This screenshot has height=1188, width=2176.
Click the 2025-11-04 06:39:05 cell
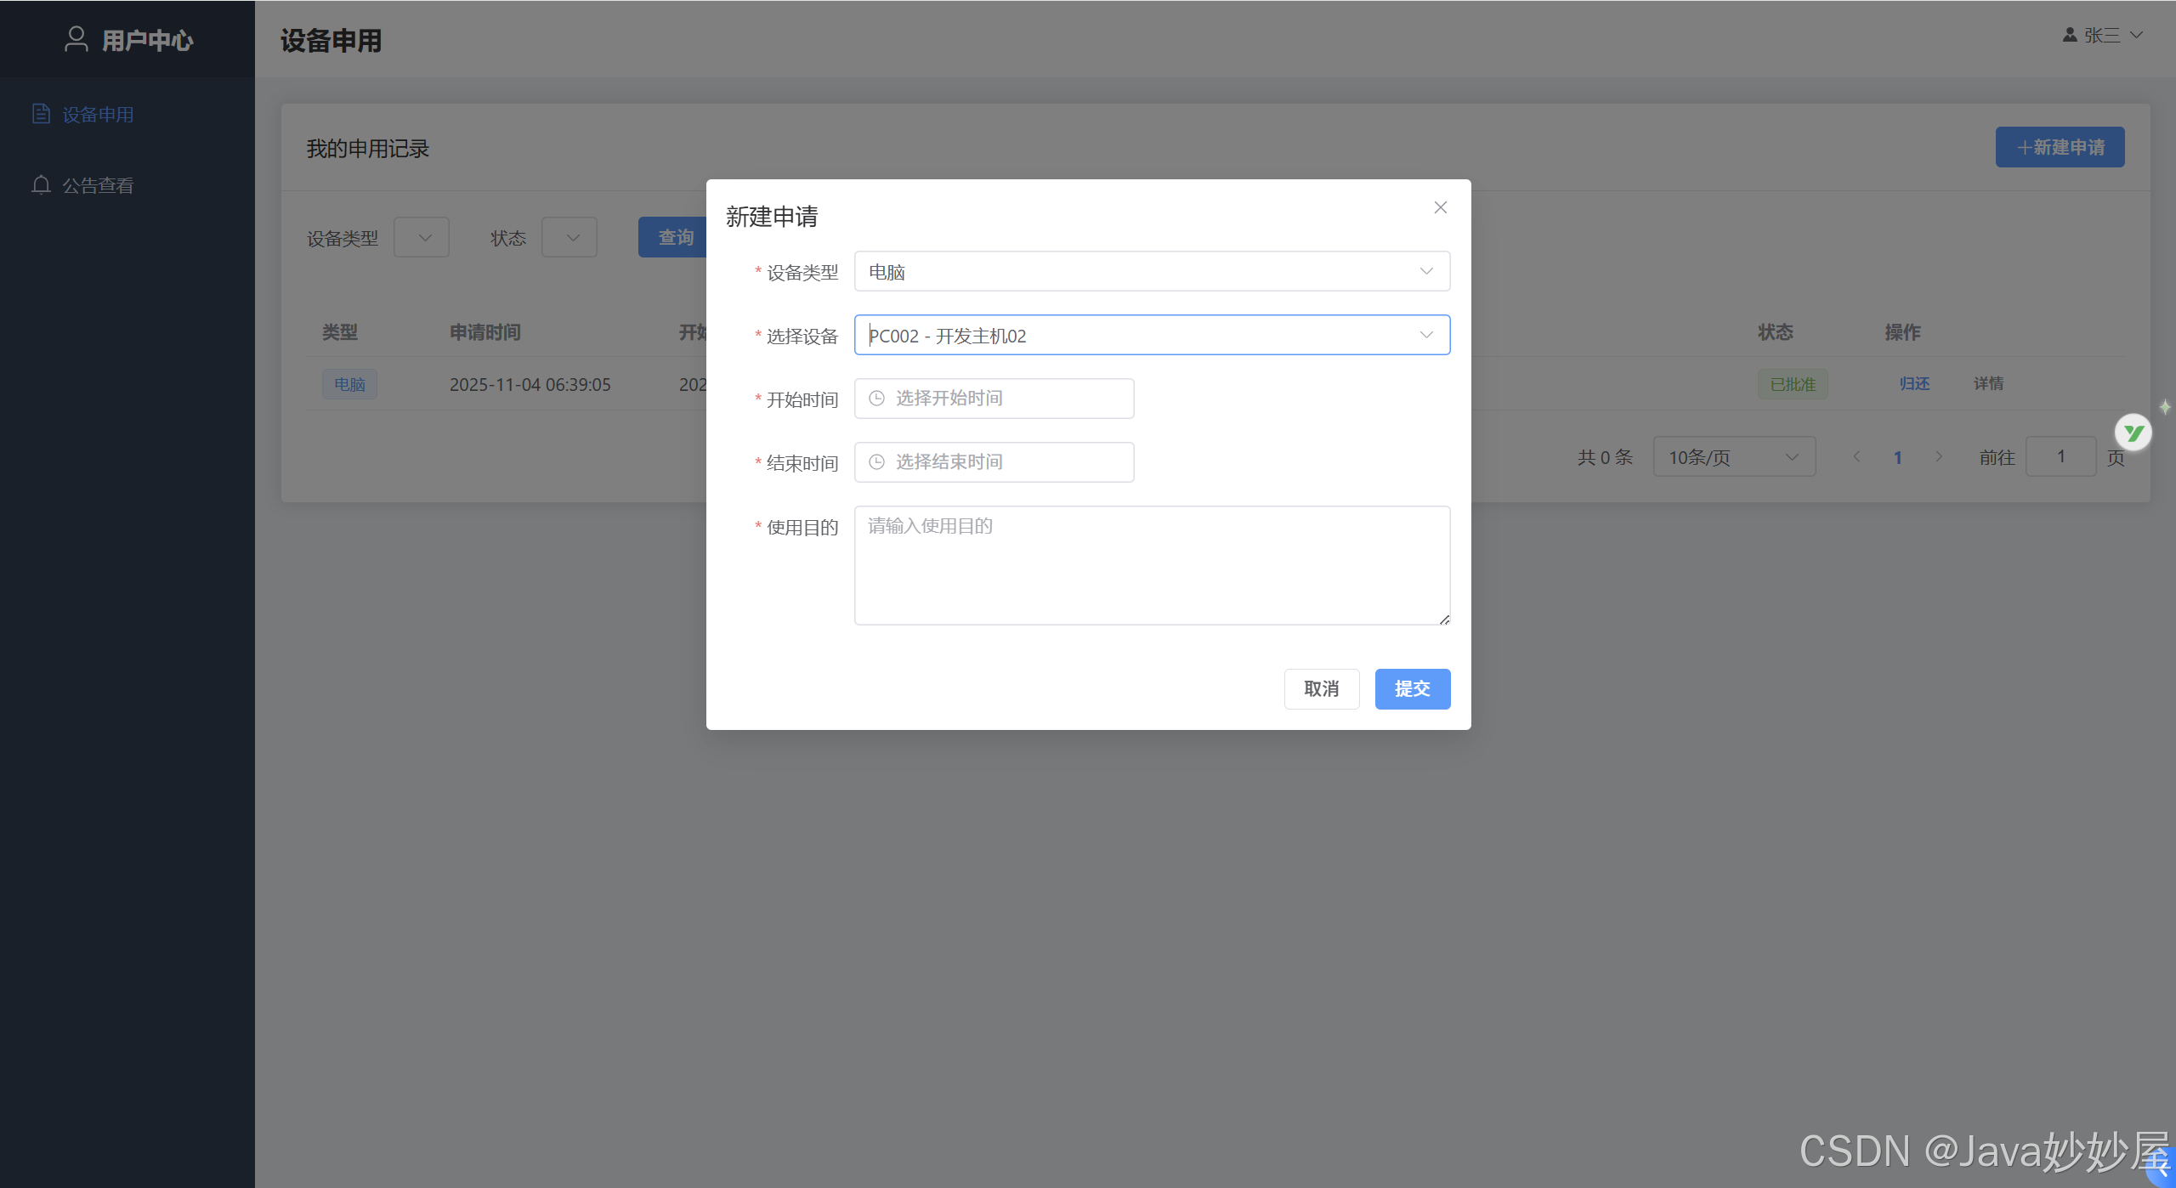pyautogui.click(x=530, y=385)
